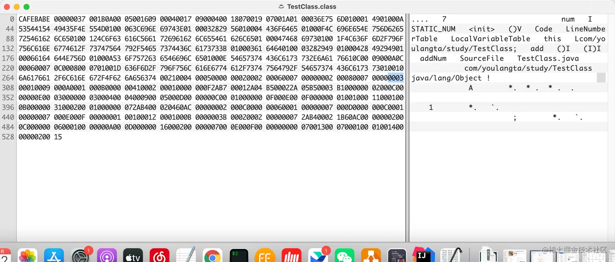Click STATIC_NUM in the text pane
The height and width of the screenshot is (262, 615).
433,29
